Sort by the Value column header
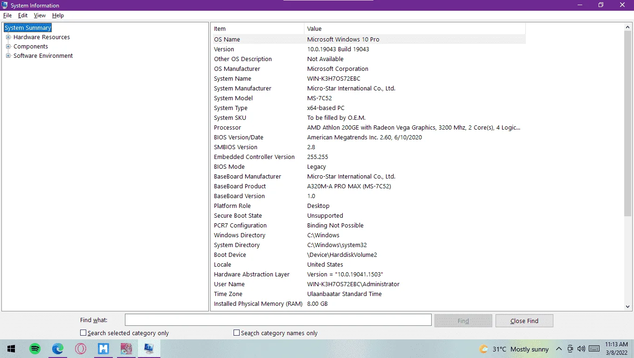 click(x=414, y=28)
